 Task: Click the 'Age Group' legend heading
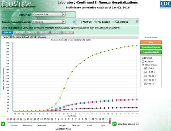click(x=147, y=58)
